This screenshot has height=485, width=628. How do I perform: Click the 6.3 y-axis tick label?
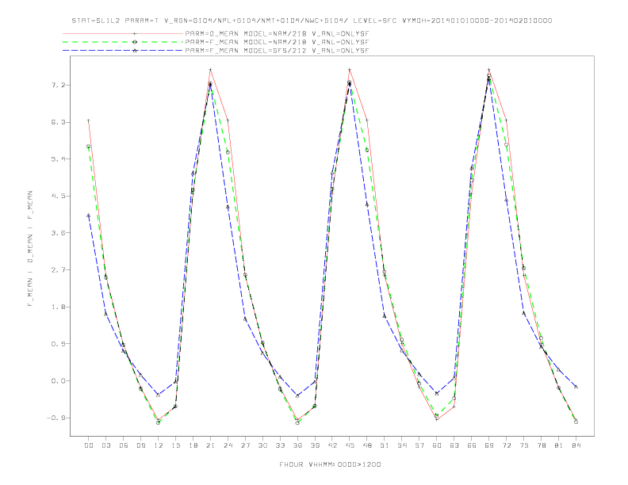point(57,122)
